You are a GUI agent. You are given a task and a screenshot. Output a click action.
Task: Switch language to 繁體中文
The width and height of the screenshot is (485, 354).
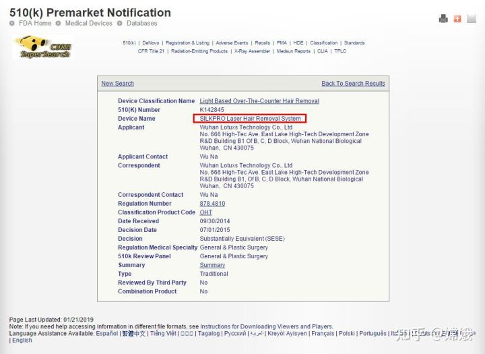tap(133, 333)
